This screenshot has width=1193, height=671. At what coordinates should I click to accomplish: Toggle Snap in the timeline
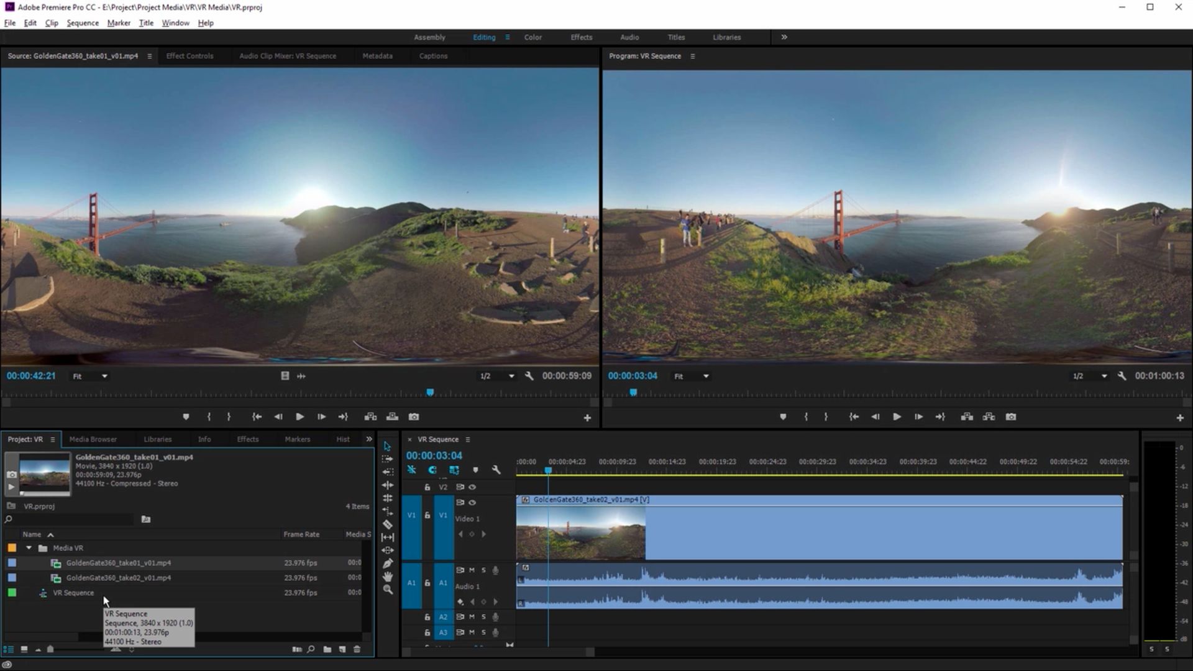(432, 470)
